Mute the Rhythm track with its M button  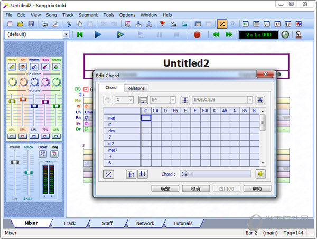click(x=34, y=136)
